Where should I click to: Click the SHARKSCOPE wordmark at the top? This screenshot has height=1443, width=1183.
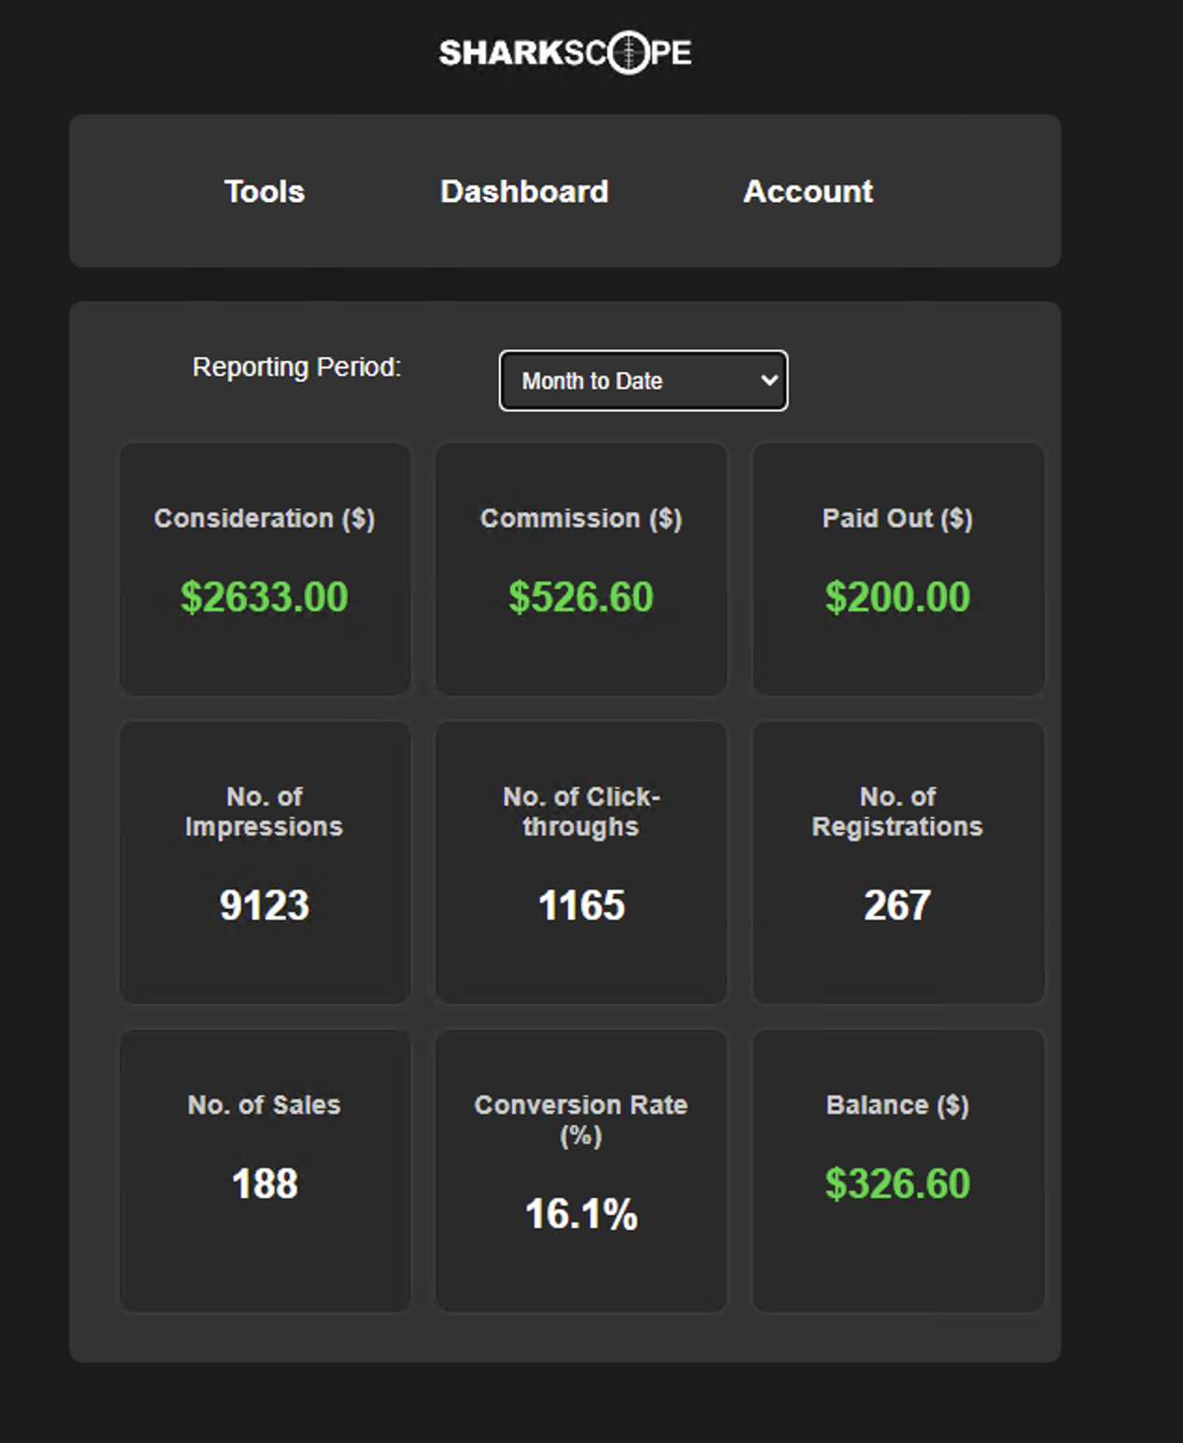[x=565, y=52]
